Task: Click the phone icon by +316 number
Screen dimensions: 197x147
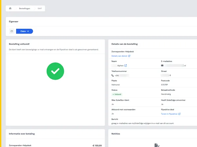Action: [x=113, y=75]
